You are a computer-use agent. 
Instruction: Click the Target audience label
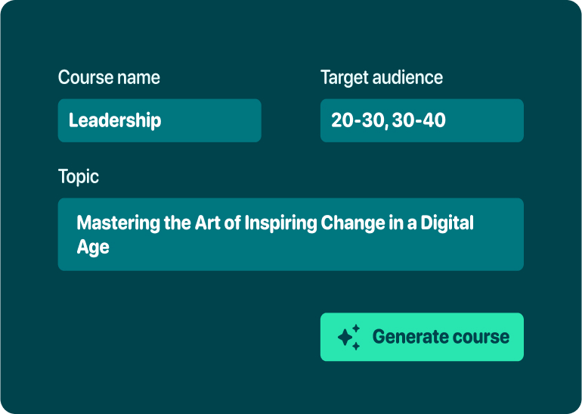[381, 77]
